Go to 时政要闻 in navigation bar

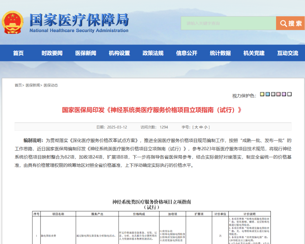point(52,53)
